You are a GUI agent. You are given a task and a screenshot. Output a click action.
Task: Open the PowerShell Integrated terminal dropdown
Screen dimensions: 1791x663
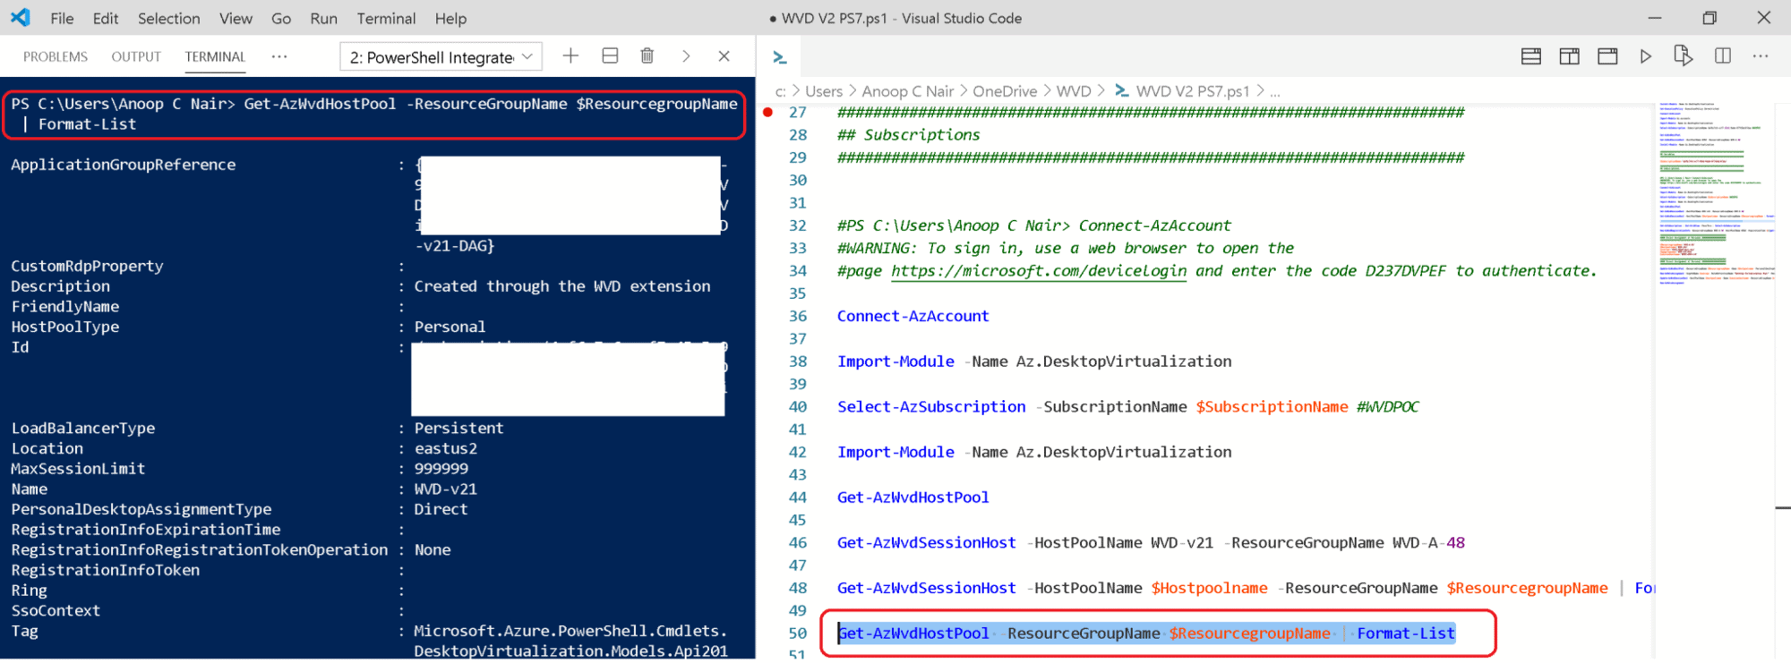pyautogui.click(x=441, y=56)
